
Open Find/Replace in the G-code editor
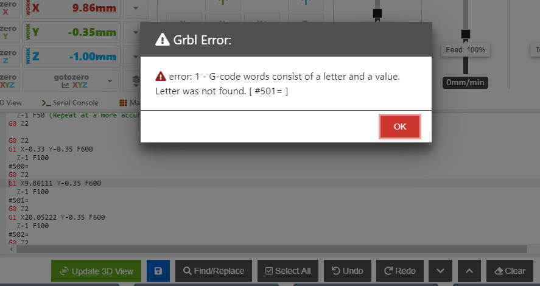coord(213,271)
